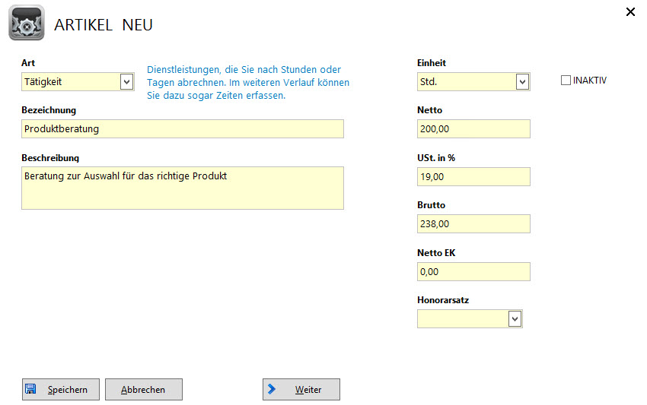Expand the Einheit dropdown showing Std.
Viewport: 647px width, 405px height.
click(521, 81)
